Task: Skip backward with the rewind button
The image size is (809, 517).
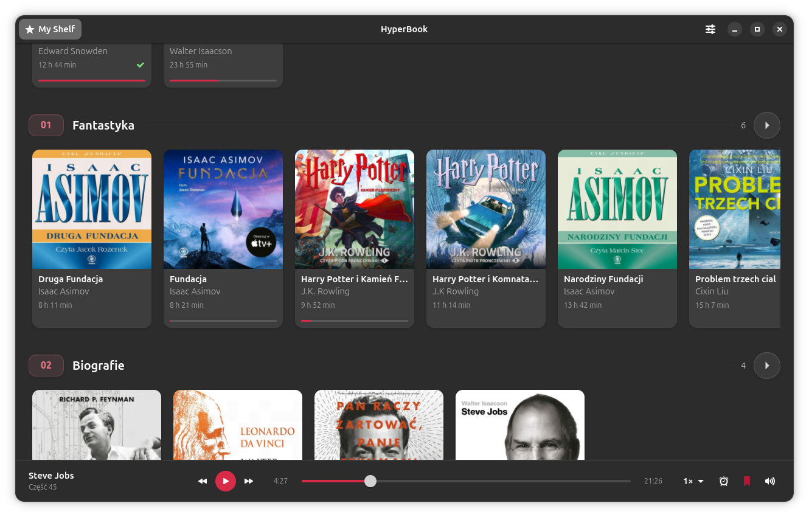Action: [x=203, y=481]
